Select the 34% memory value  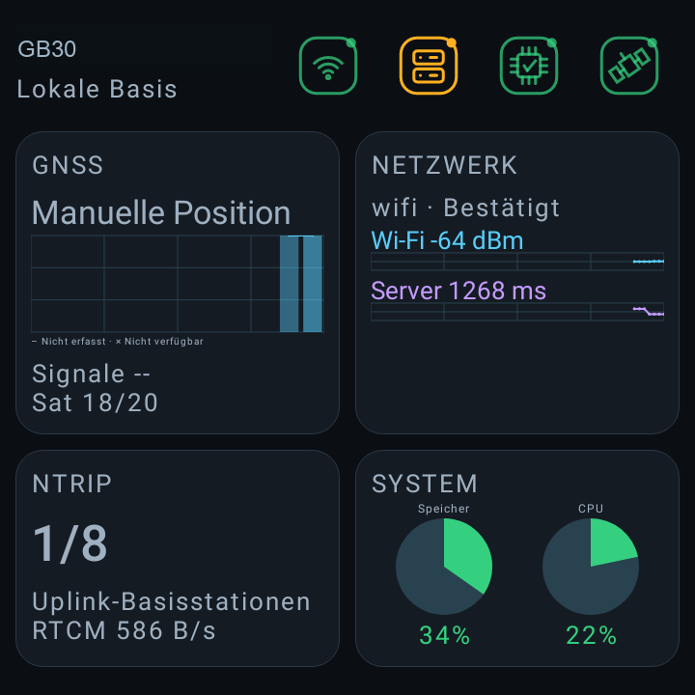click(445, 635)
